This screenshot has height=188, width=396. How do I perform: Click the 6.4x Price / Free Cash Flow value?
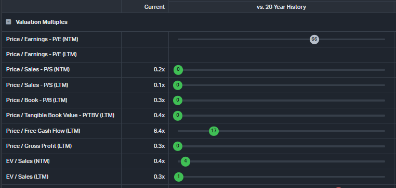click(x=159, y=131)
